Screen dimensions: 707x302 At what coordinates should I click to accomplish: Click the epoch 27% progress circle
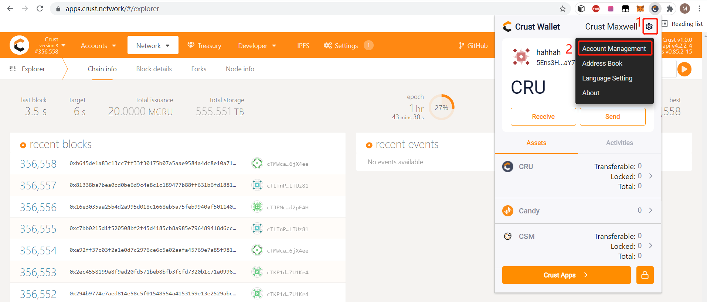click(x=441, y=107)
